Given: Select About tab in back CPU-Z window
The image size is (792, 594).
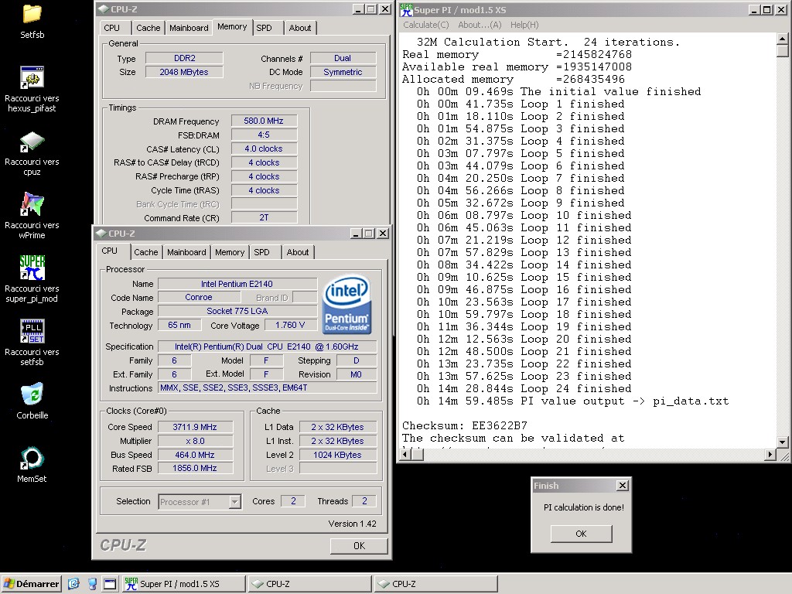Looking at the screenshot, I should click(300, 28).
